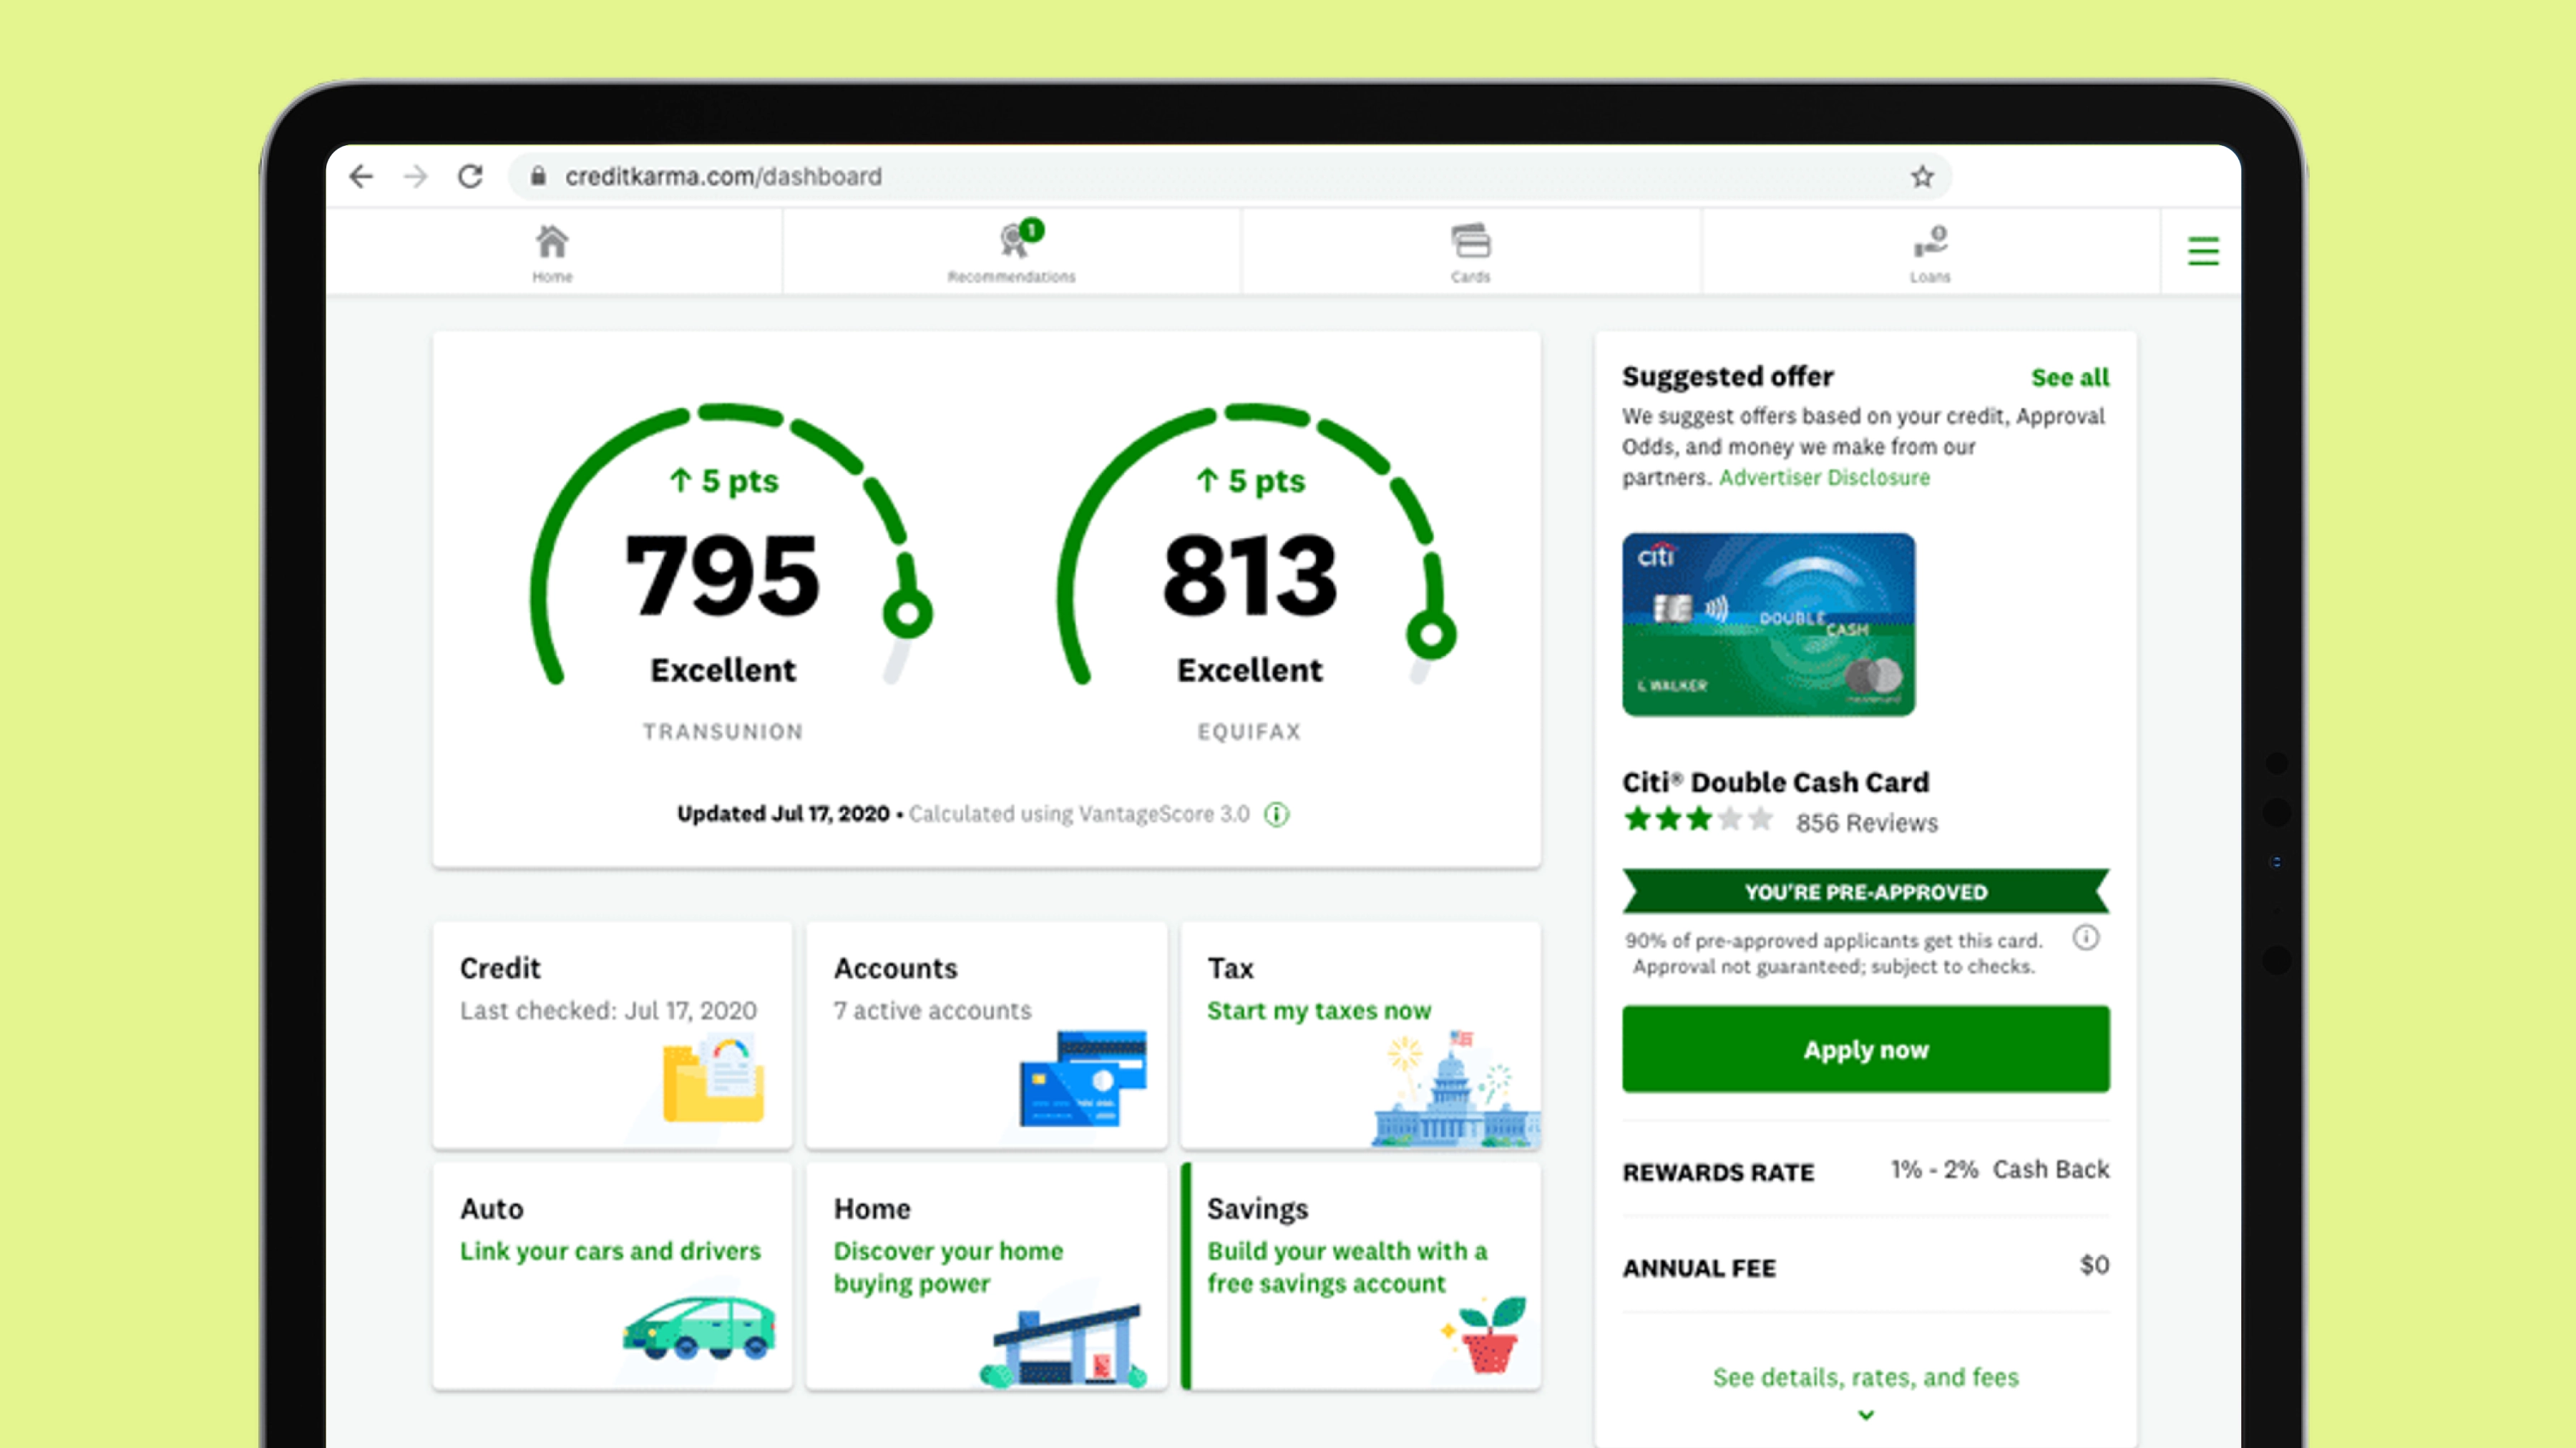Switch to the Cards tab

click(1470, 253)
